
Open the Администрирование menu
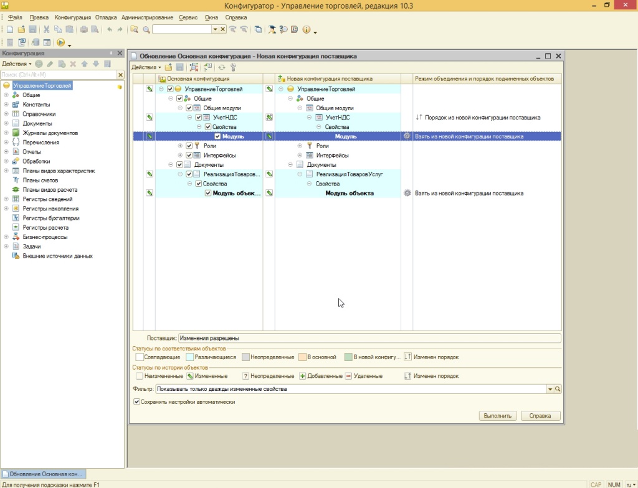pyautogui.click(x=147, y=17)
